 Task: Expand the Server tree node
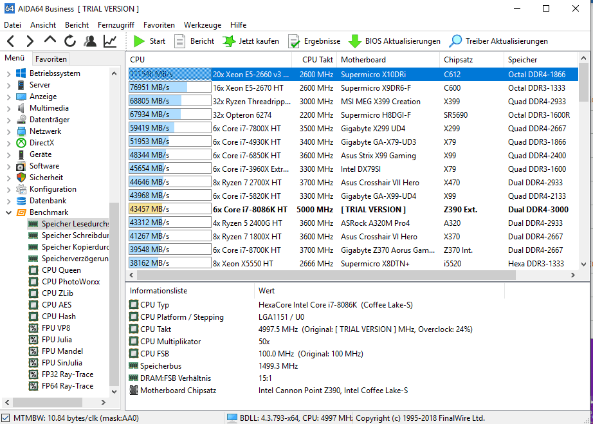[x=8, y=85]
